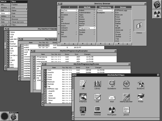Click the NeXT cube dock icon
This screenshot has width=162, height=121.
coord(157,5)
